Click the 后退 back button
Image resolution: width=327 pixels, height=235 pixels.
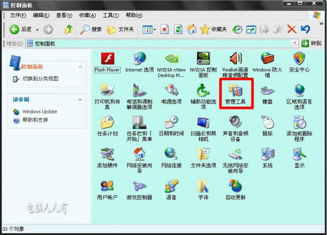pos(20,29)
